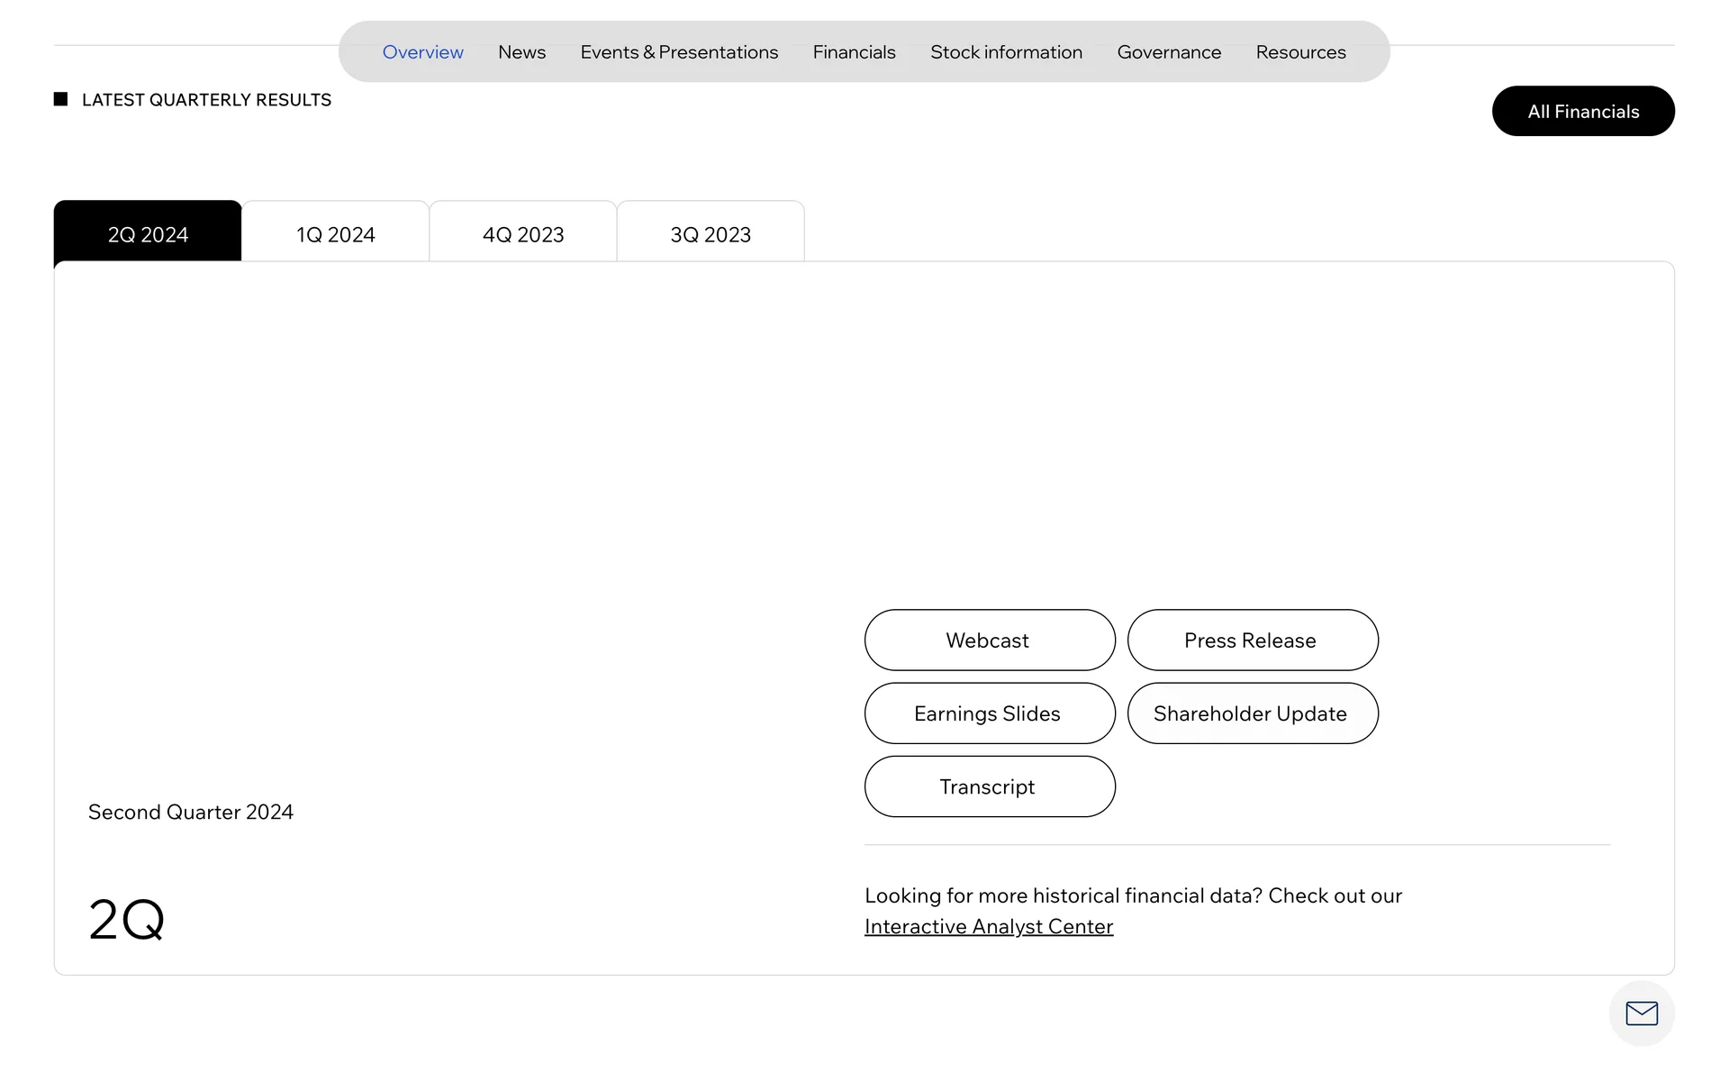The image size is (1729, 1081).
Task: Switch to the 1Q 2024 tab
Action: click(x=335, y=234)
